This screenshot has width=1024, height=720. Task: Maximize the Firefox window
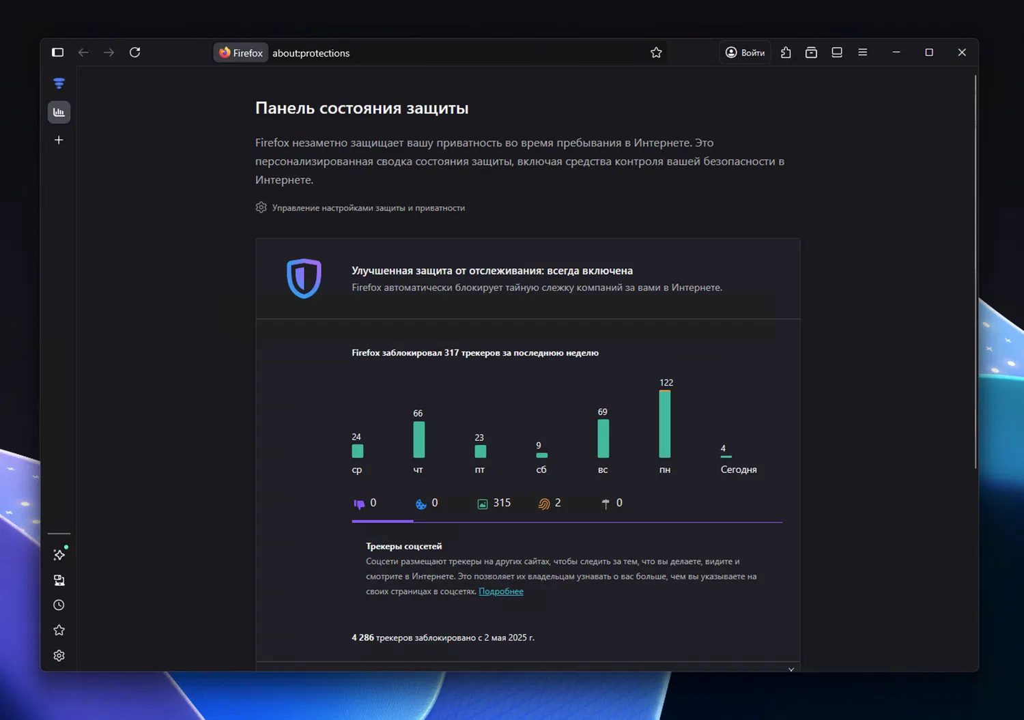929,53
